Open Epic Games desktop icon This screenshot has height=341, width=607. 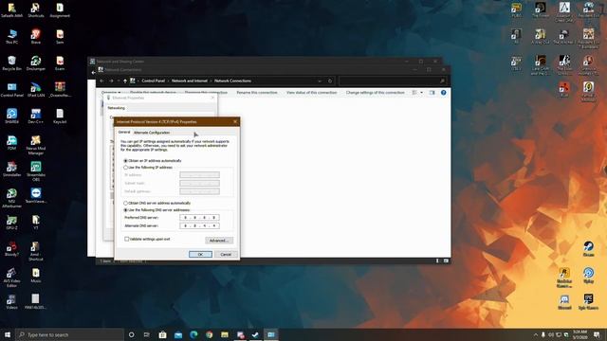point(588,302)
